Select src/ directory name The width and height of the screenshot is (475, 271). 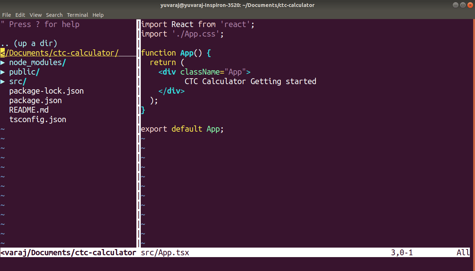[x=18, y=82]
